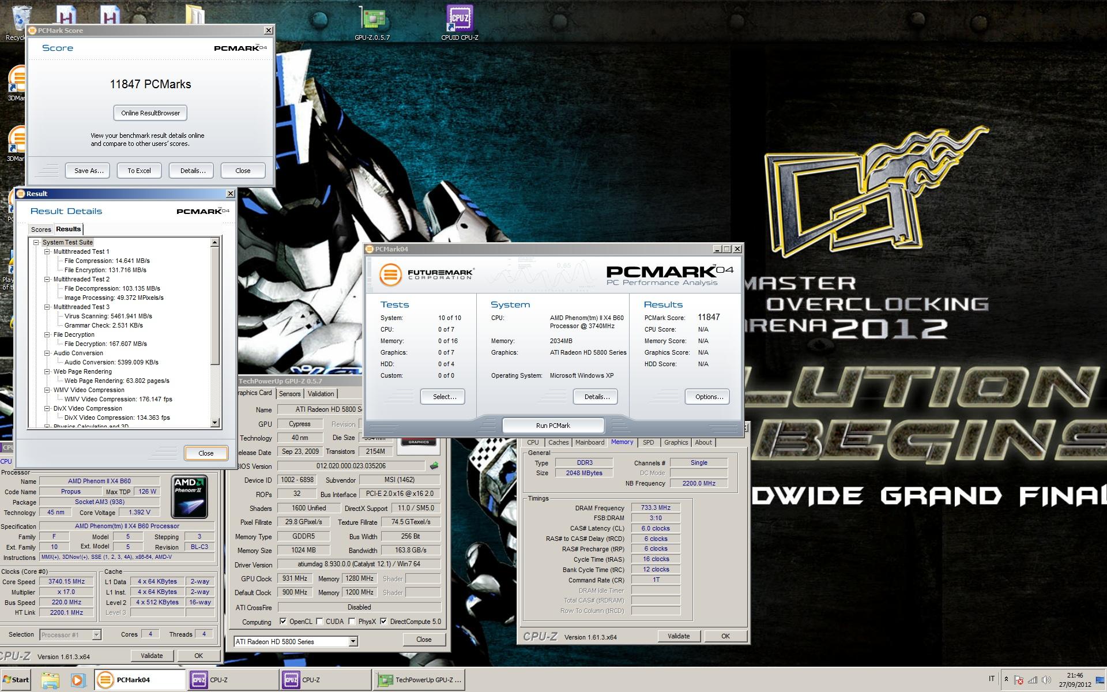Switch to TechPowerUp GPU-Z taskbar button

(419, 680)
